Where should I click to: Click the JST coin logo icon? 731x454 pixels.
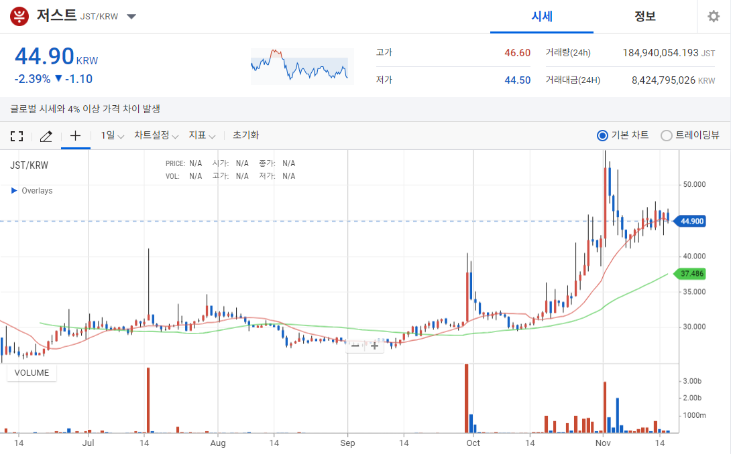(19, 16)
